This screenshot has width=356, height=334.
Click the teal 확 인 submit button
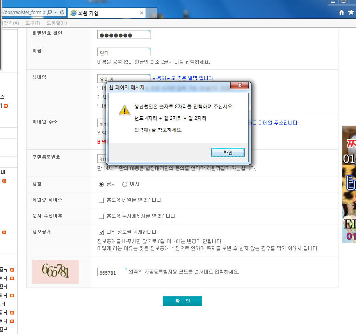182,301
